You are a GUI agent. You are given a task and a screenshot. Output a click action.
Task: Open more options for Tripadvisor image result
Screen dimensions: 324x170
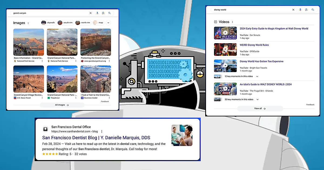coord(76,98)
